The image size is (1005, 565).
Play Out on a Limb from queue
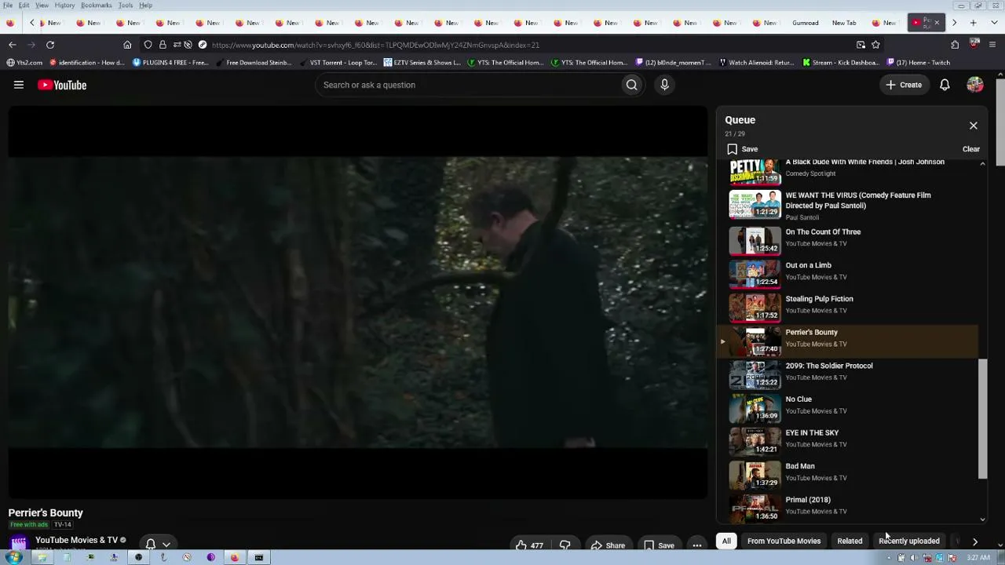(848, 273)
